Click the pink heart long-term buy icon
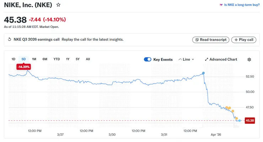Viewport: 263px width, 142px height. pyautogui.click(x=221, y=5)
